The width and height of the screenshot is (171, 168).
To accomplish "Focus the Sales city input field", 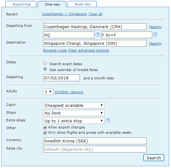I will (95, 149).
